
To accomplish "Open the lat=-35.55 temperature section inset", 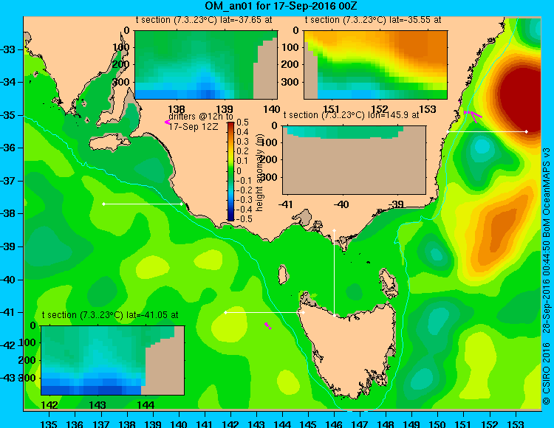I will pos(375,65).
